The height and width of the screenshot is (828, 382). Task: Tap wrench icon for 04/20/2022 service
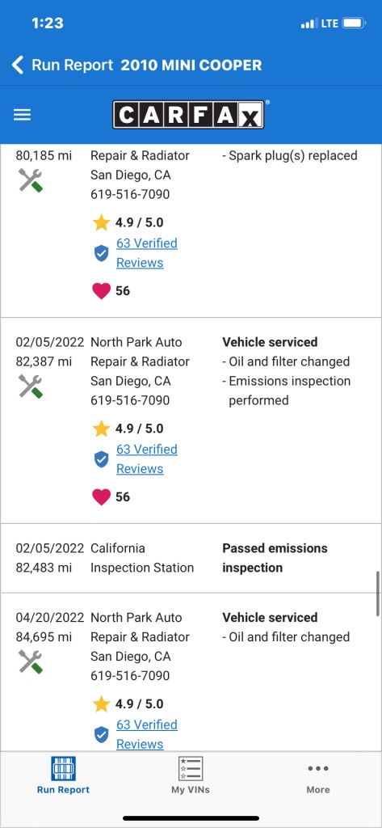(x=30, y=661)
